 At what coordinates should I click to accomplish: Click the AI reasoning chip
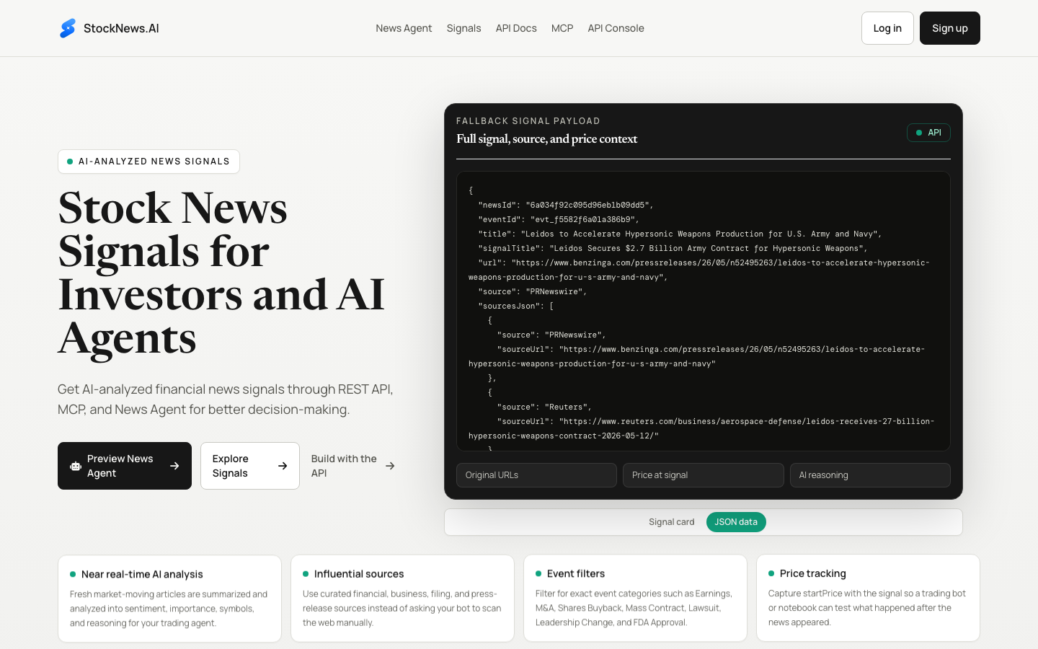(x=870, y=475)
